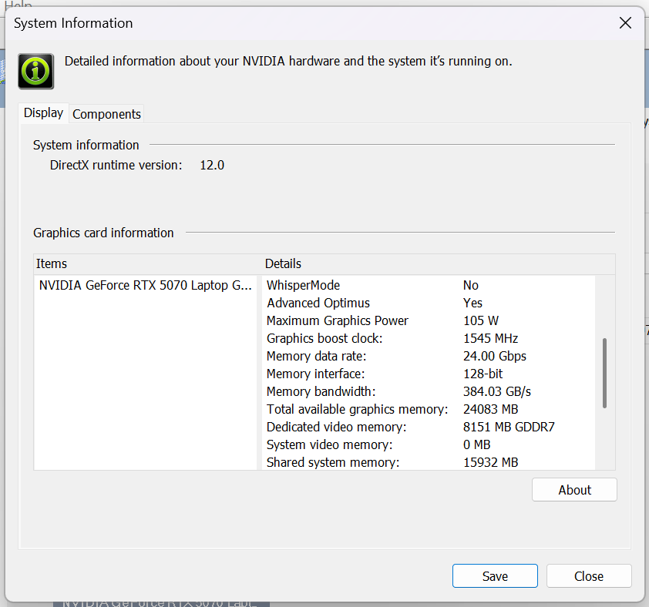Click the 24083 MB value
This screenshot has width=649, height=607.
tap(490, 409)
